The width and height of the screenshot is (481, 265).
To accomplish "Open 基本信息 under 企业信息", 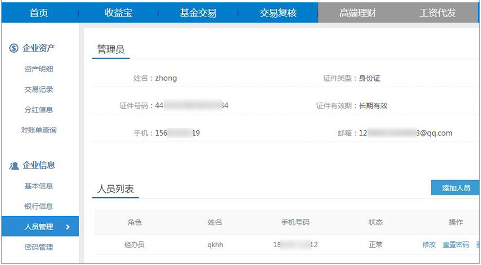I will [x=39, y=186].
